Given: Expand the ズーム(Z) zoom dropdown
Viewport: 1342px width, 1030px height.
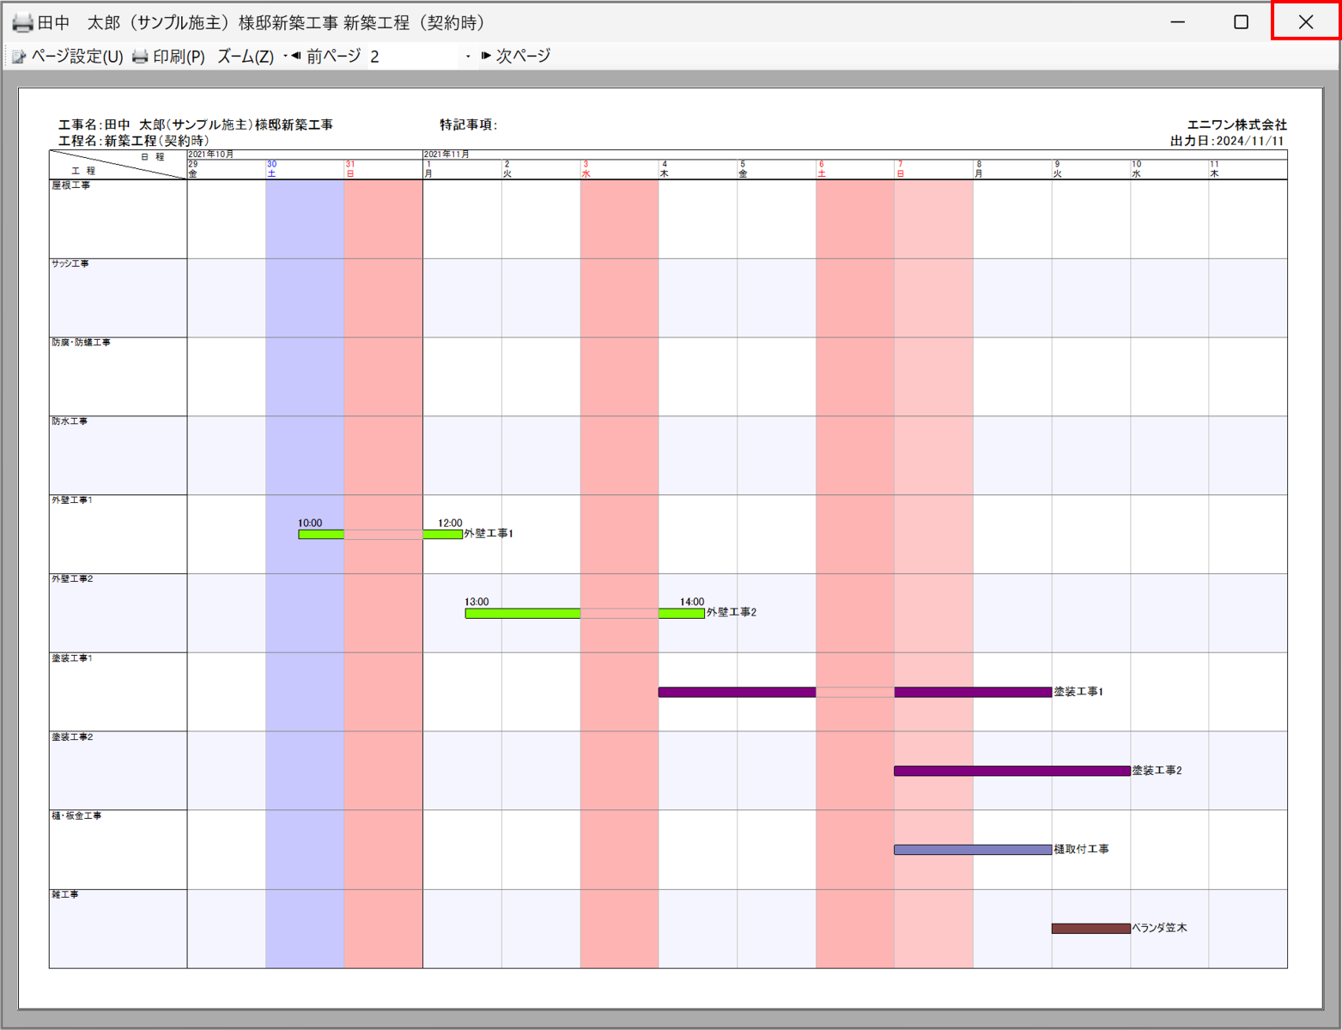Looking at the screenshot, I should click(246, 57).
